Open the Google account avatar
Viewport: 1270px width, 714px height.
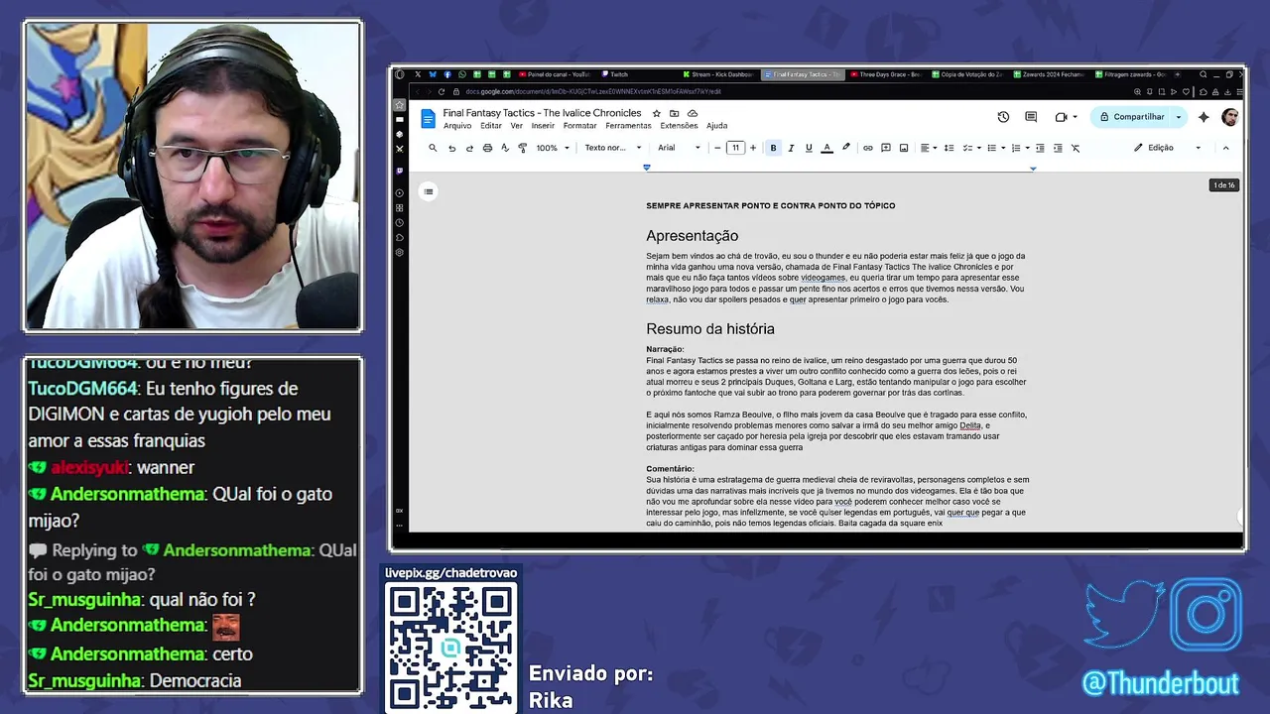[1230, 117]
